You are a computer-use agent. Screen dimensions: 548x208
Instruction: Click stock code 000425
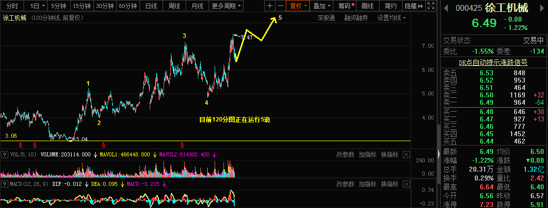(469, 8)
